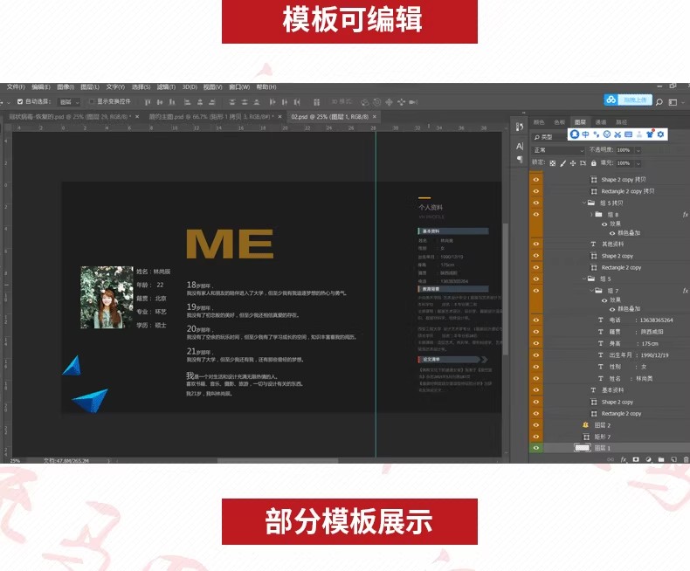
Task: Click the add layer style fx icon
Action: coord(623,459)
